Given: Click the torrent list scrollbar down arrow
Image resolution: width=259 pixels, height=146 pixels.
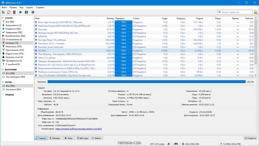Looking at the screenshot, I should pyautogui.click(x=256, y=75).
